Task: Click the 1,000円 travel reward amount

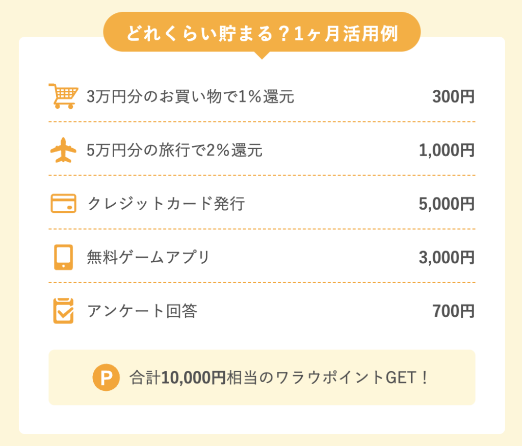Action: [x=447, y=151]
